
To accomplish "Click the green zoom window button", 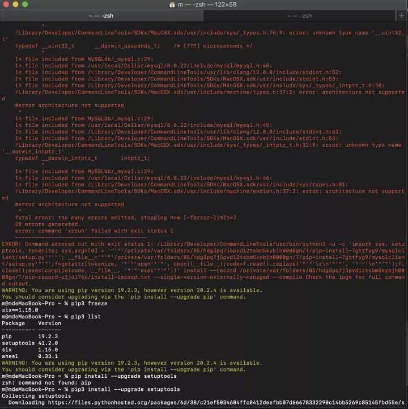I will pyautogui.click(x=24, y=5).
